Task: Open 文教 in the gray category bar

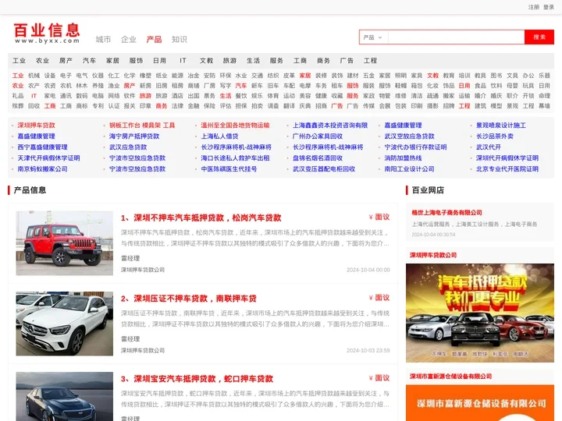Action: tap(206, 61)
